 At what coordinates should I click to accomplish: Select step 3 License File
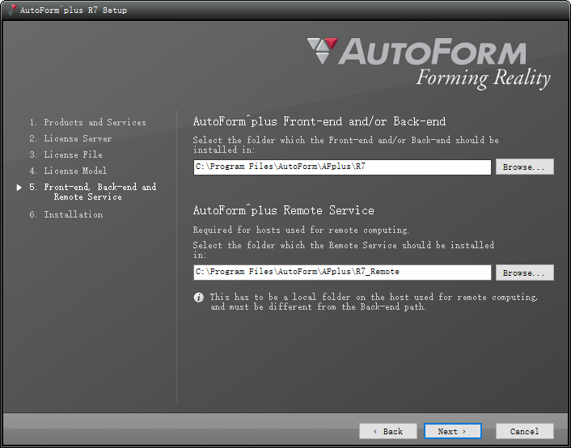(66, 154)
